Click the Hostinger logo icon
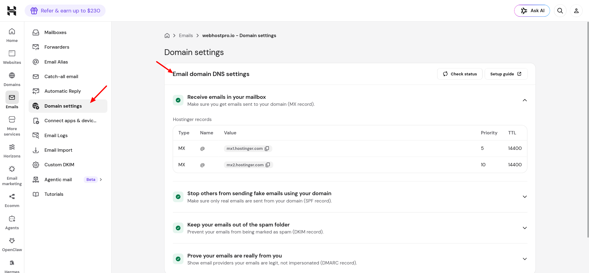 [x=12, y=11]
